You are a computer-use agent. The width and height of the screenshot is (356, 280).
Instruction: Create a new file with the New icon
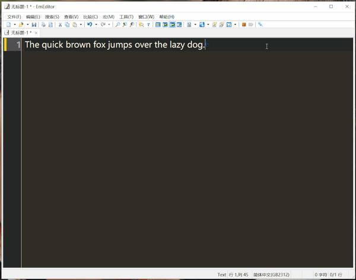pyautogui.click(x=8, y=25)
